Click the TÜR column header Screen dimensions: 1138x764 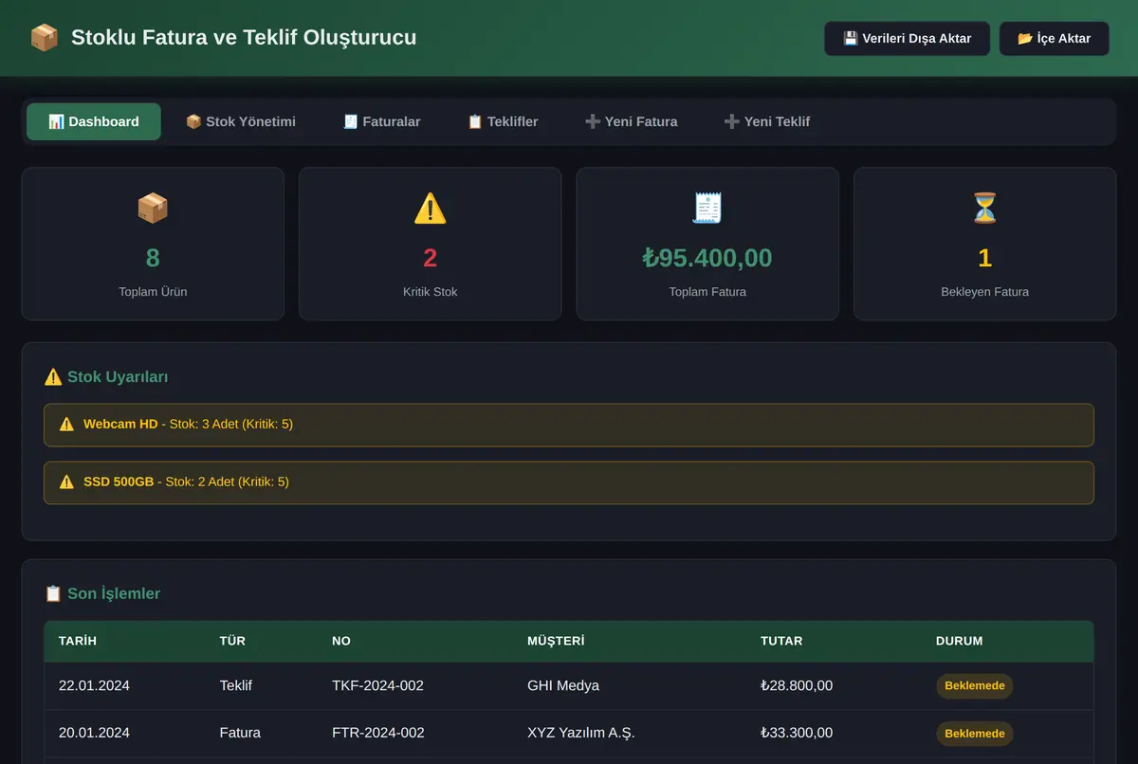tap(232, 642)
